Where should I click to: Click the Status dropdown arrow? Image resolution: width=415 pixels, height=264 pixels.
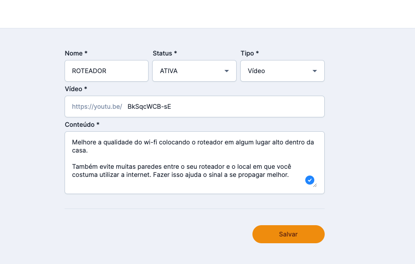(x=227, y=71)
